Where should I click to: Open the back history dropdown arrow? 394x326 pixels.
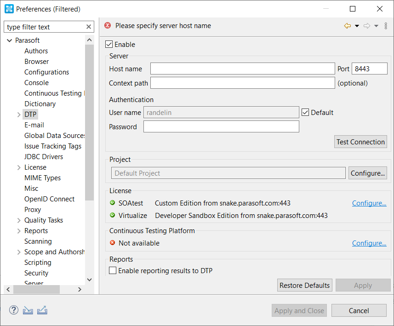pyautogui.click(x=357, y=26)
